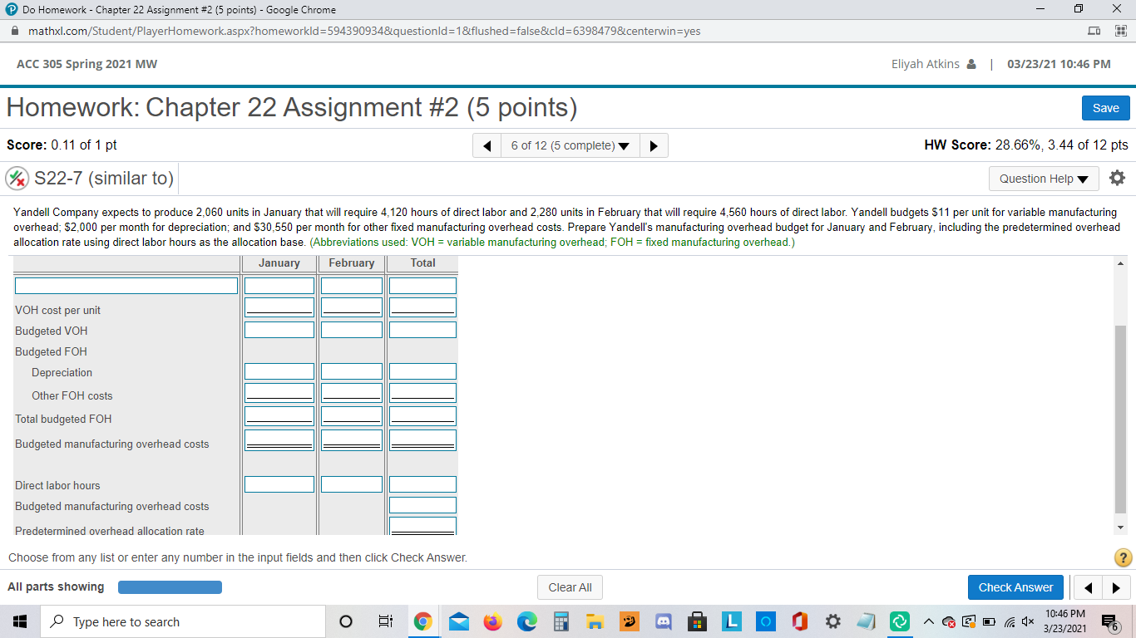Click the red X score icon beside S22-7
Screen dimensions: 1136x638
(x=17, y=178)
